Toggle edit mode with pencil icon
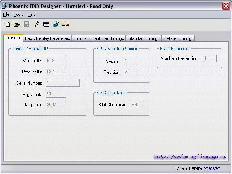Screen dimensions: 232x174 tap(37, 24)
